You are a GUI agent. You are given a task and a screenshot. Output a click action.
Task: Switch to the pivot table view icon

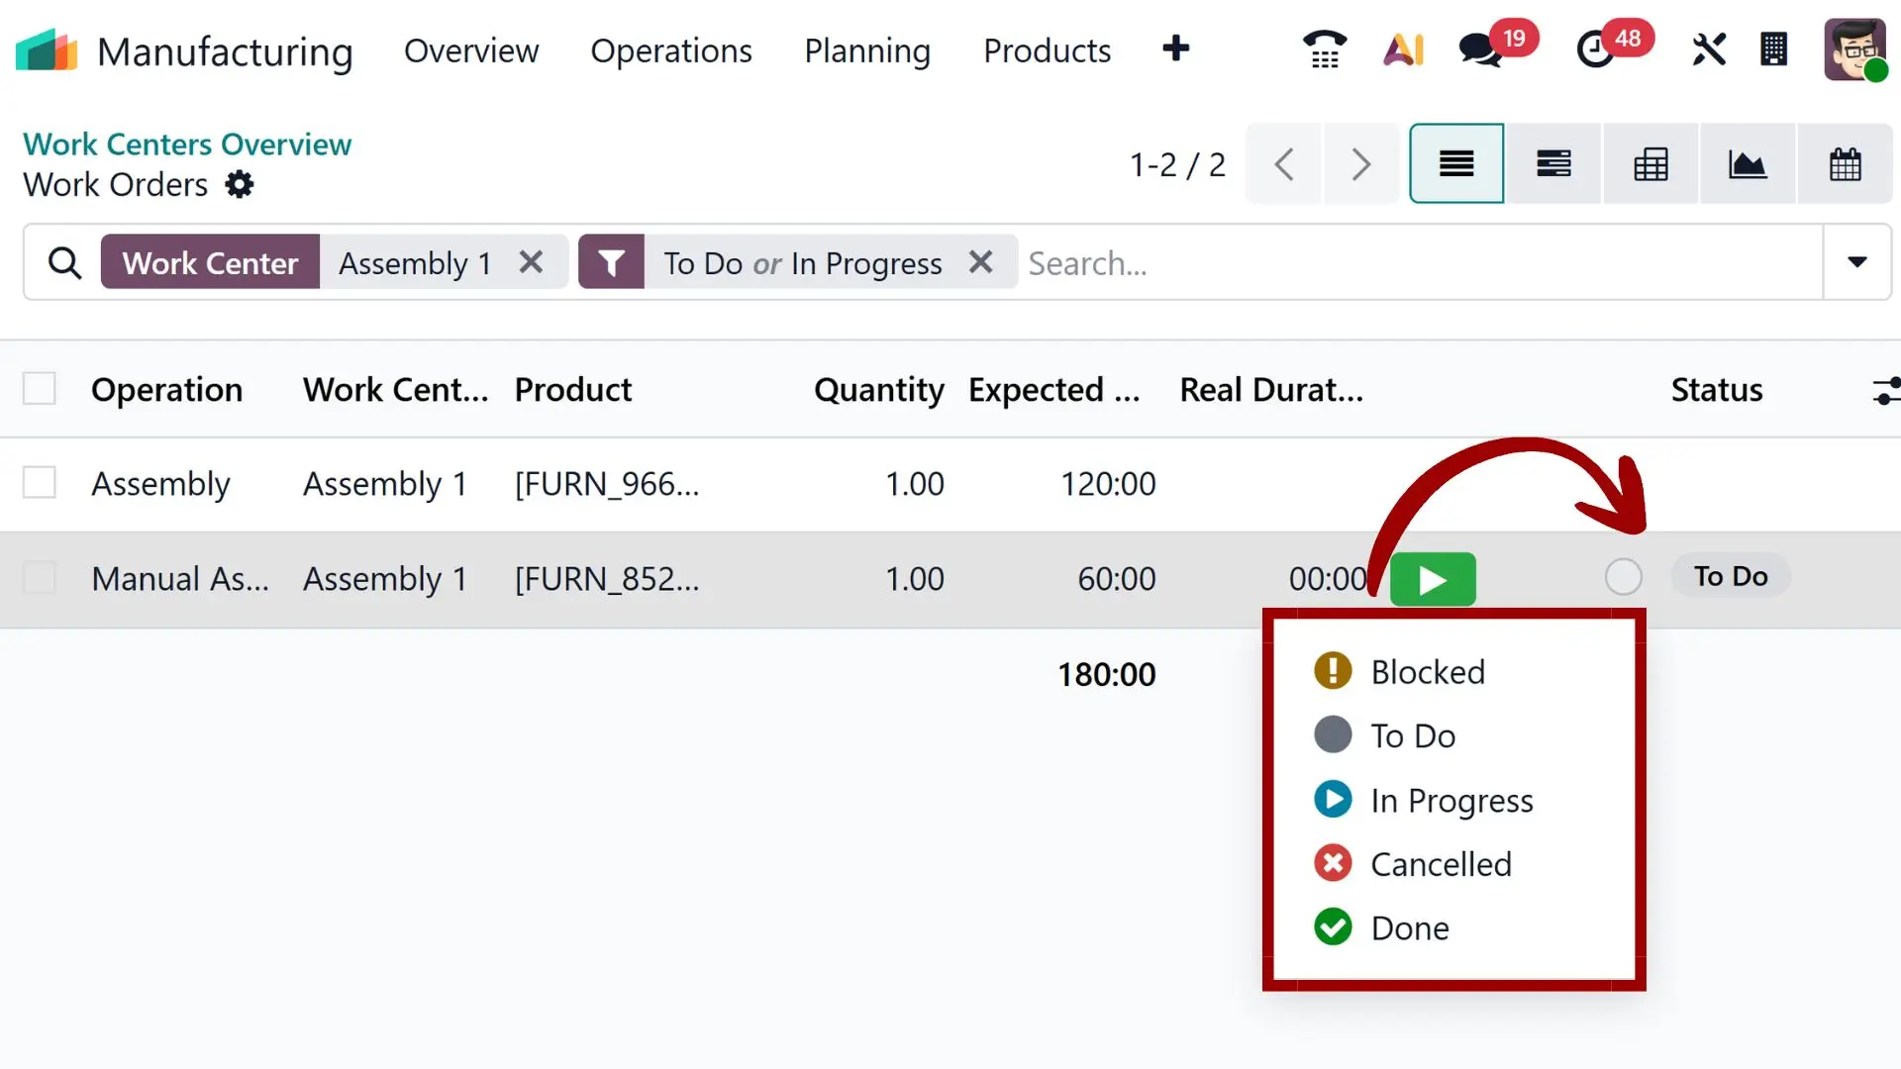pyautogui.click(x=1651, y=164)
